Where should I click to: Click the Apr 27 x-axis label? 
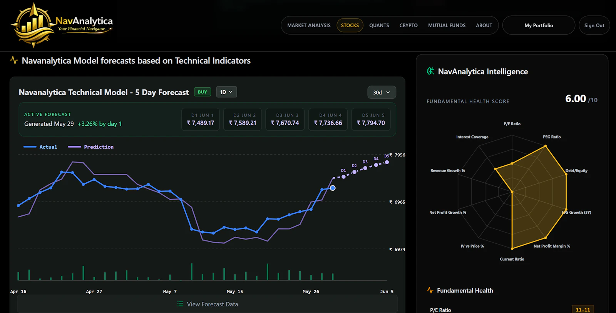94,291
